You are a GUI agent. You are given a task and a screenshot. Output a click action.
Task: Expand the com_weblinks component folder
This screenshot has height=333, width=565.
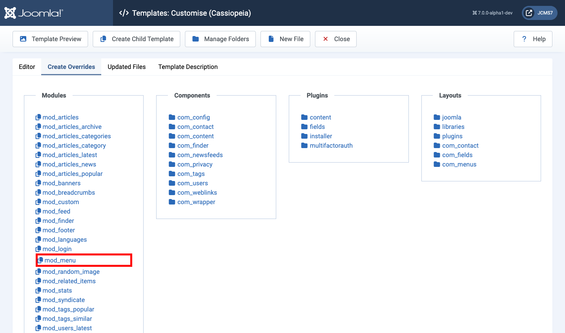click(x=193, y=192)
